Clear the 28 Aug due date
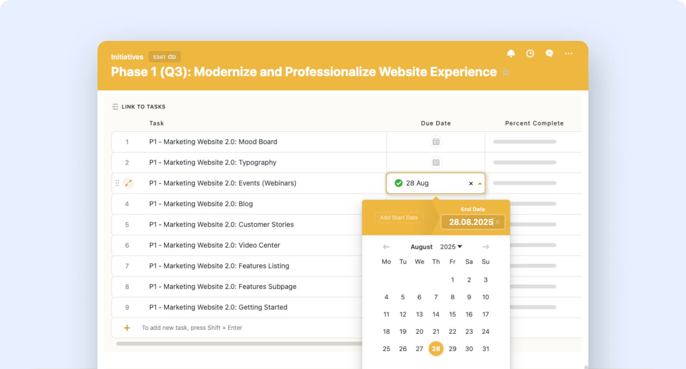 pos(471,184)
